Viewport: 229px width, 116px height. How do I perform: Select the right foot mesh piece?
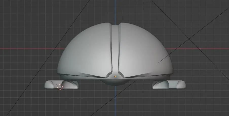[169, 84]
